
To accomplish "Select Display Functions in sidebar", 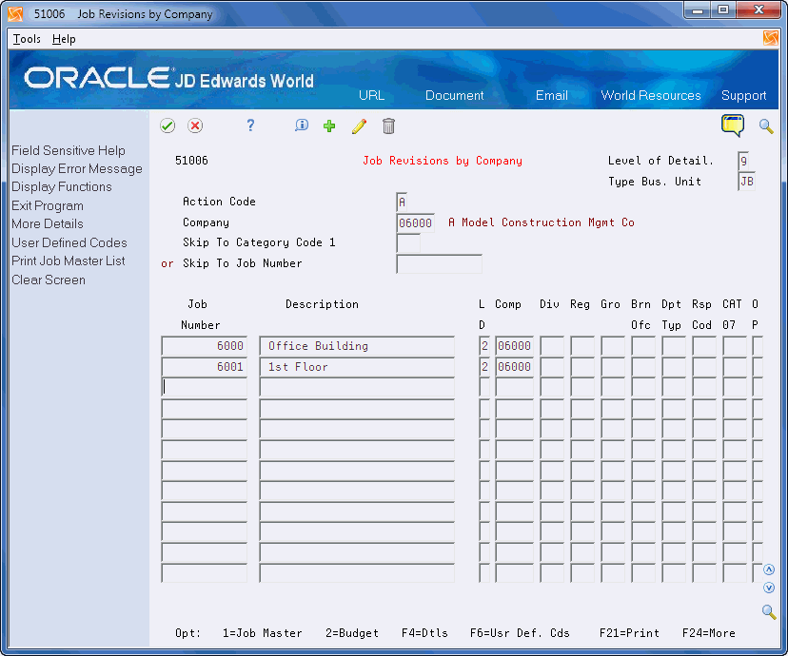I will point(62,186).
